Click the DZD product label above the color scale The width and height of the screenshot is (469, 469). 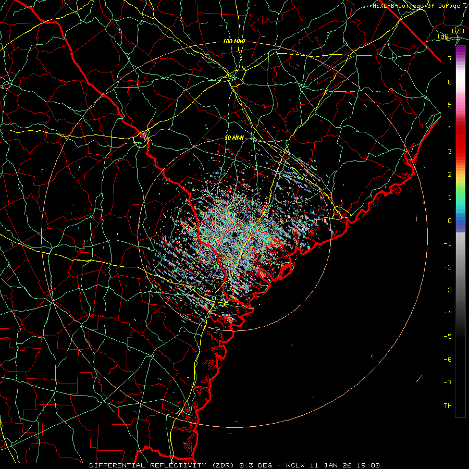point(458,31)
